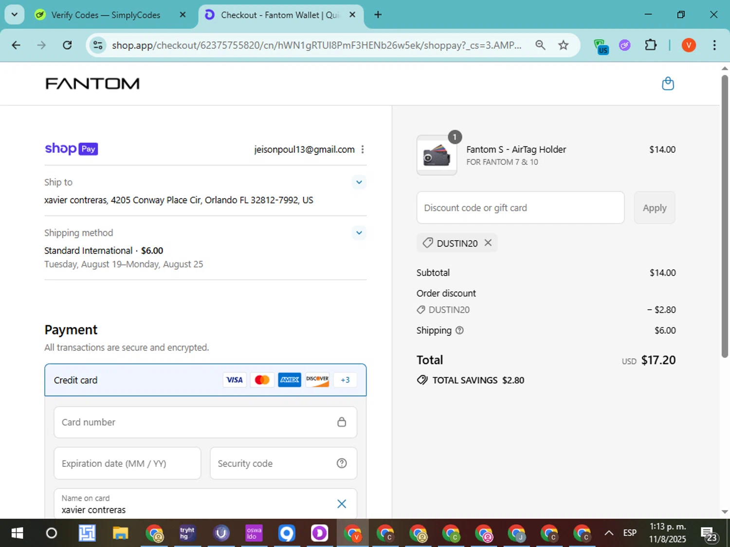Click the FANTOM store logo
Viewport: 730px width, 547px height.
coord(92,84)
